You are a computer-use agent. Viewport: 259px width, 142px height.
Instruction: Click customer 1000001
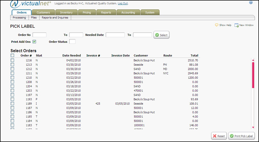(x=139, y=125)
